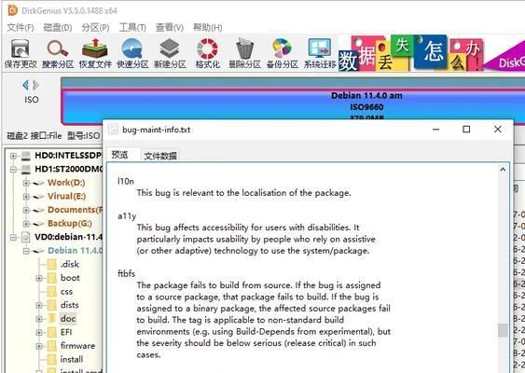Screen dimensions: 525x373
Task: Expand the Work(D:) partition node
Action: tap(26, 183)
